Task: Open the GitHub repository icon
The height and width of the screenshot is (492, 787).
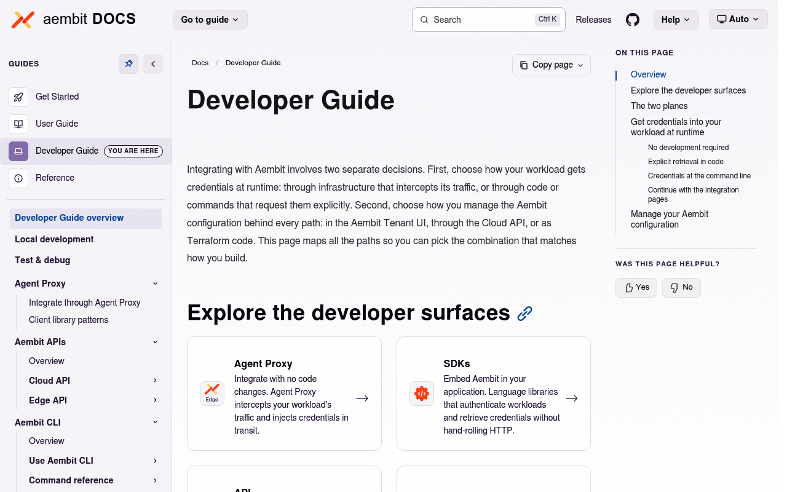Action: (633, 20)
